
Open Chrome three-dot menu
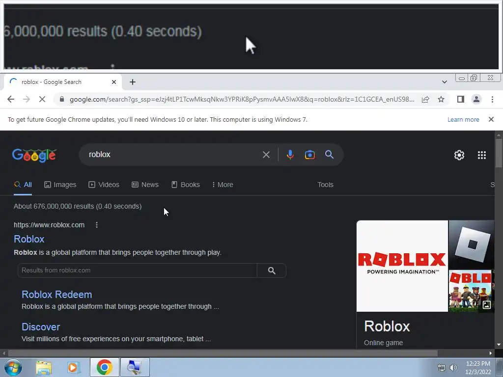coord(492,99)
